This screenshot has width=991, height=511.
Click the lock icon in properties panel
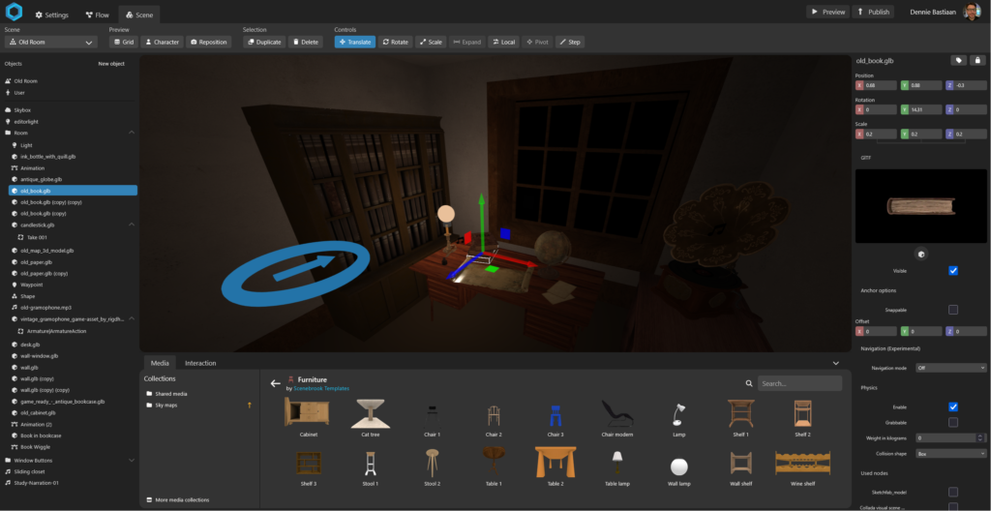[x=977, y=60]
